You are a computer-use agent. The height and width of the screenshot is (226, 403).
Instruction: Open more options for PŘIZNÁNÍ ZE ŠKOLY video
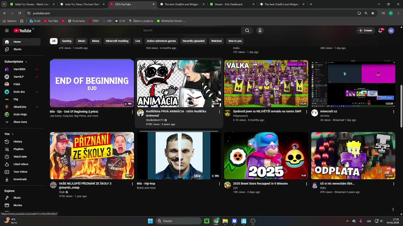coord(132,184)
